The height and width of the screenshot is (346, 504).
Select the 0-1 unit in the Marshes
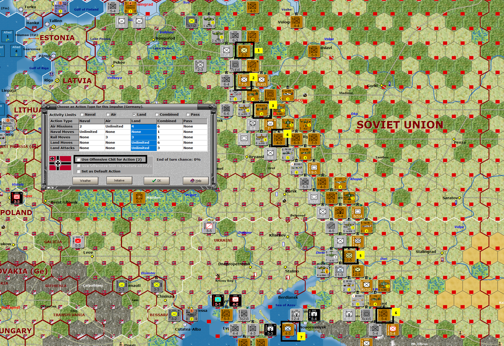[x=139, y=198]
